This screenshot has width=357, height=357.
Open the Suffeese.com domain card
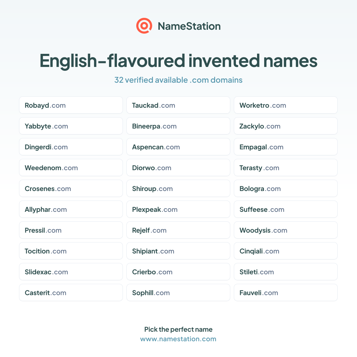[286, 209]
